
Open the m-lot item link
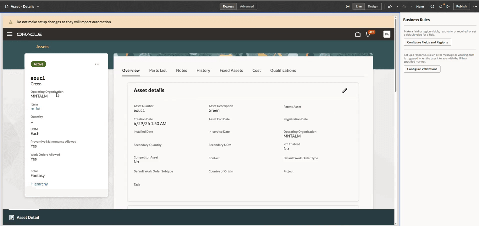(x=36, y=109)
